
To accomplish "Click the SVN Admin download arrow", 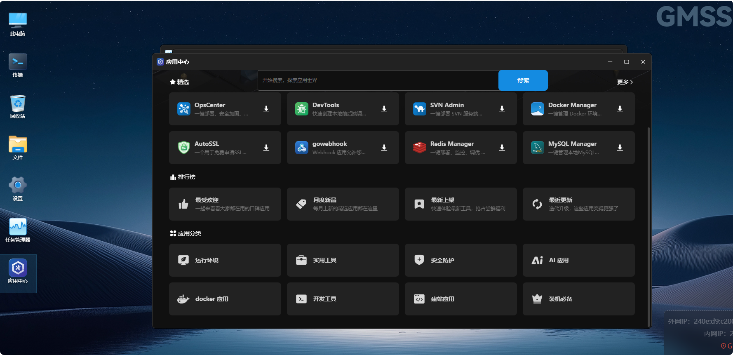I will tap(502, 109).
